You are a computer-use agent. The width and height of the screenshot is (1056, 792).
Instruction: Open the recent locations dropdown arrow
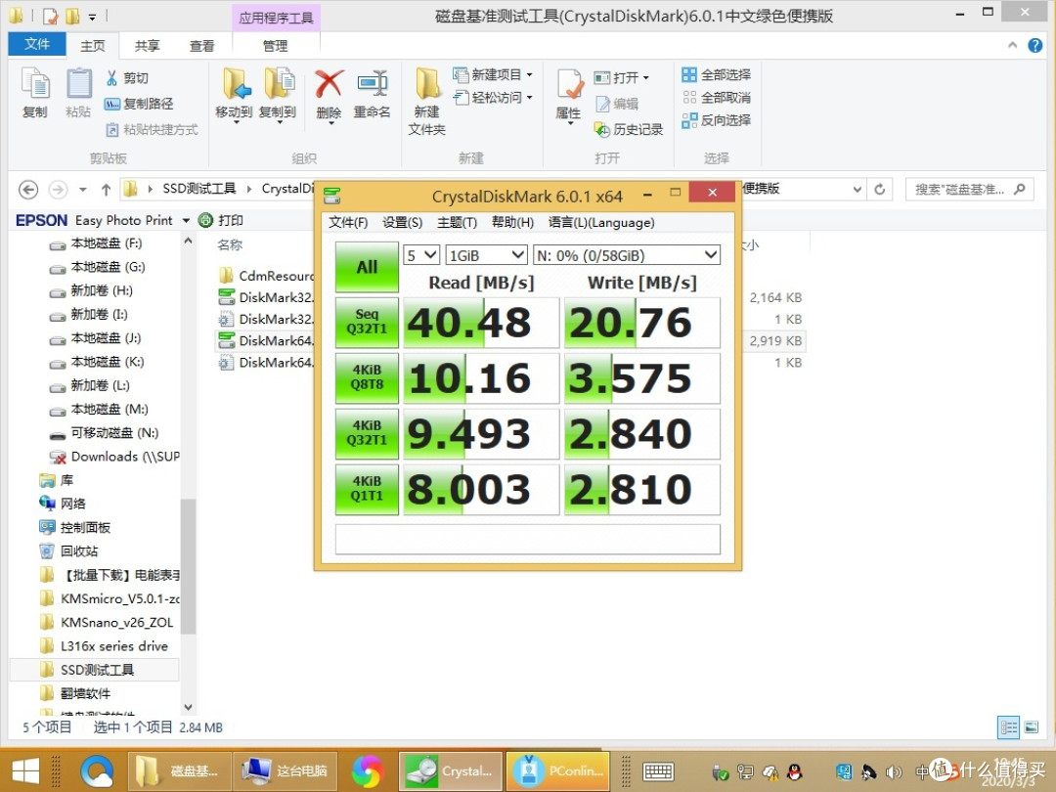click(x=83, y=190)
